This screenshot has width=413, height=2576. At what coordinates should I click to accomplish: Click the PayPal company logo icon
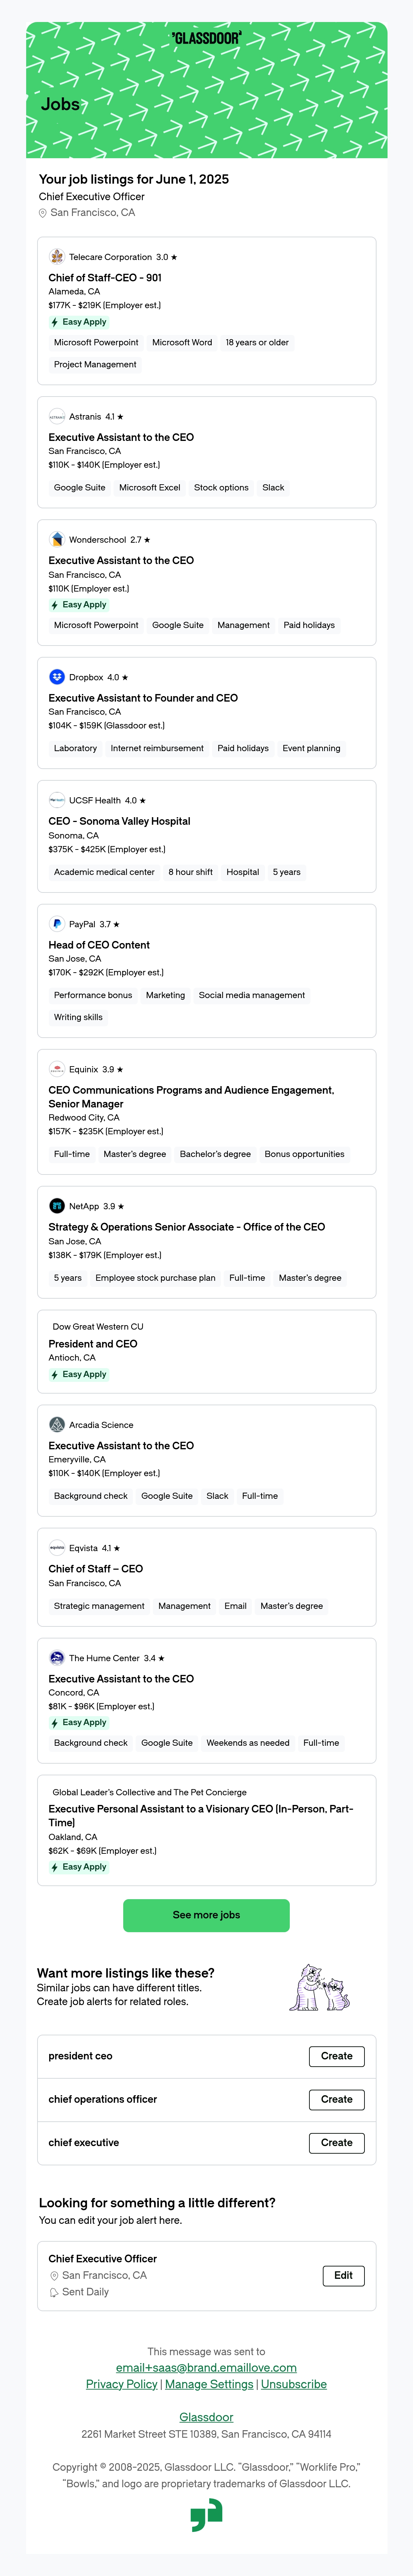[x=57, y=924]
